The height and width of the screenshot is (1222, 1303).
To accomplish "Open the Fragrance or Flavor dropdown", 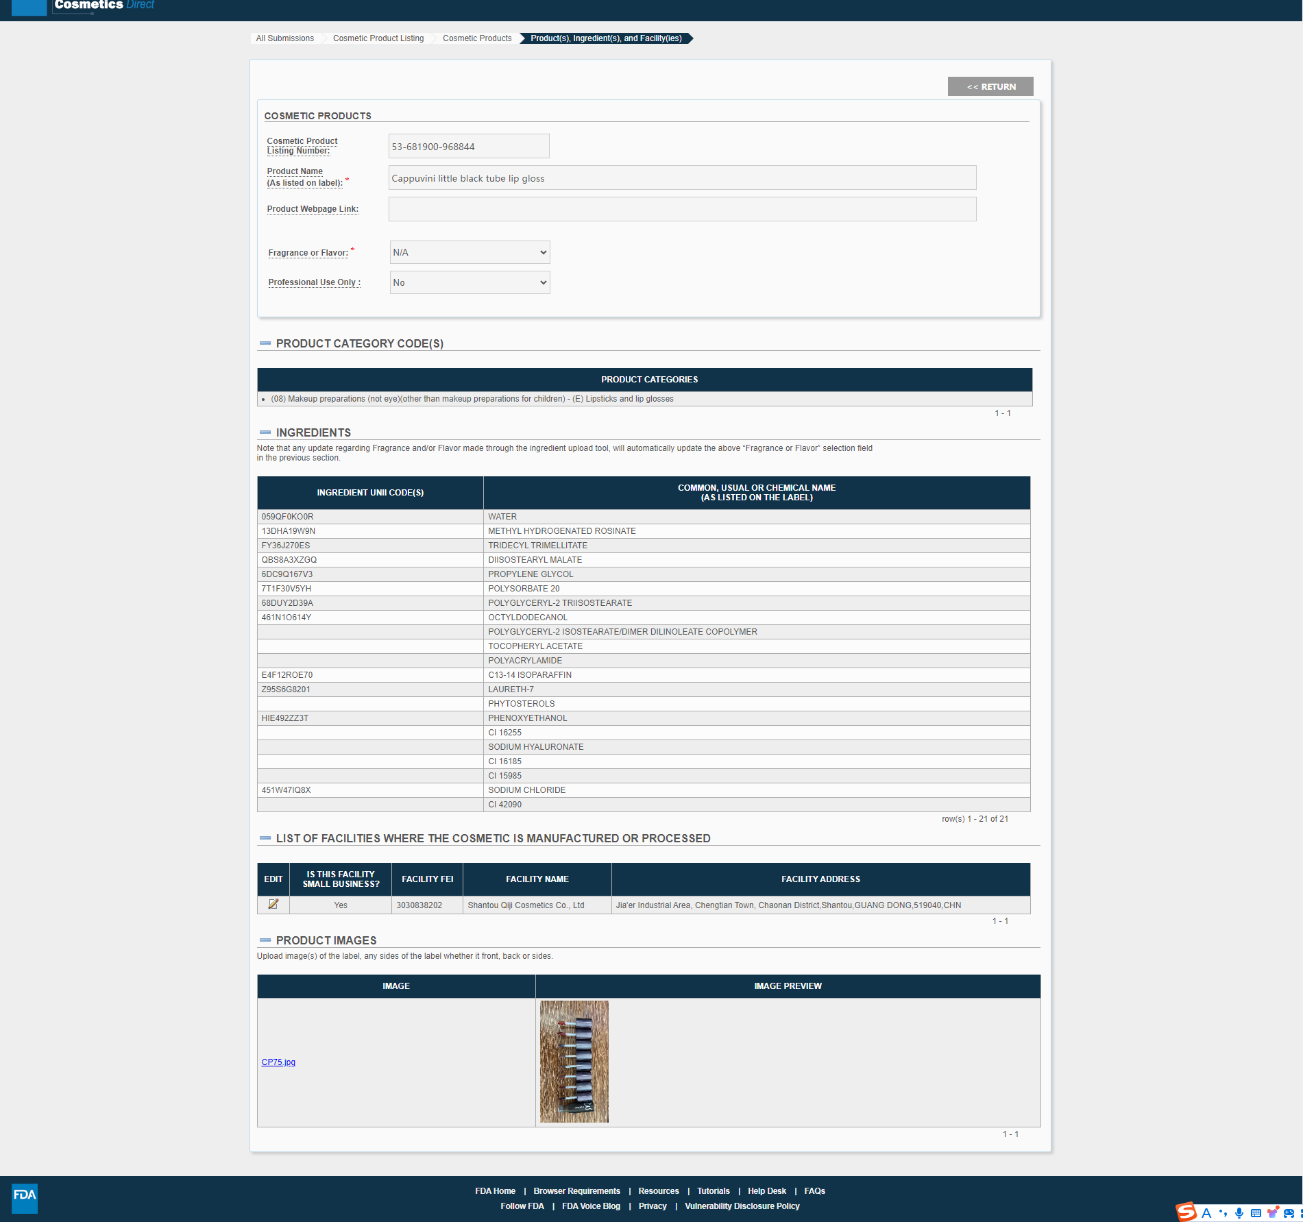I will (x=470, y=252).
